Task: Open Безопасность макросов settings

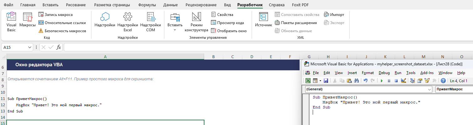Action: point(62,31)
